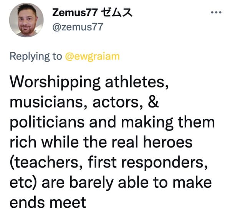Click the Zemus77 display name

[x=75, y=13]
